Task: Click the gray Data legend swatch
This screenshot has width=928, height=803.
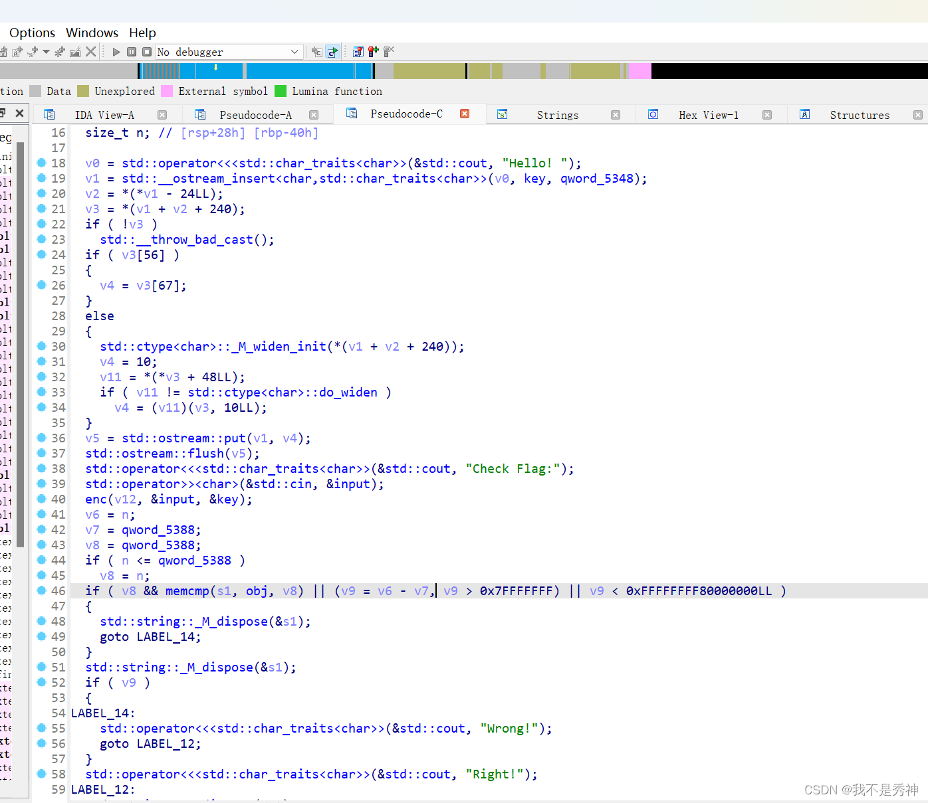Action: (35, 91)
